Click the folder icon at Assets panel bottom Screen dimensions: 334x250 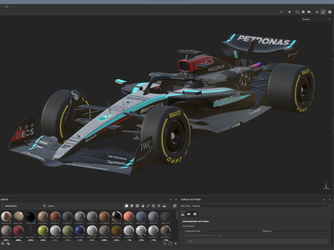pos(170,244)
